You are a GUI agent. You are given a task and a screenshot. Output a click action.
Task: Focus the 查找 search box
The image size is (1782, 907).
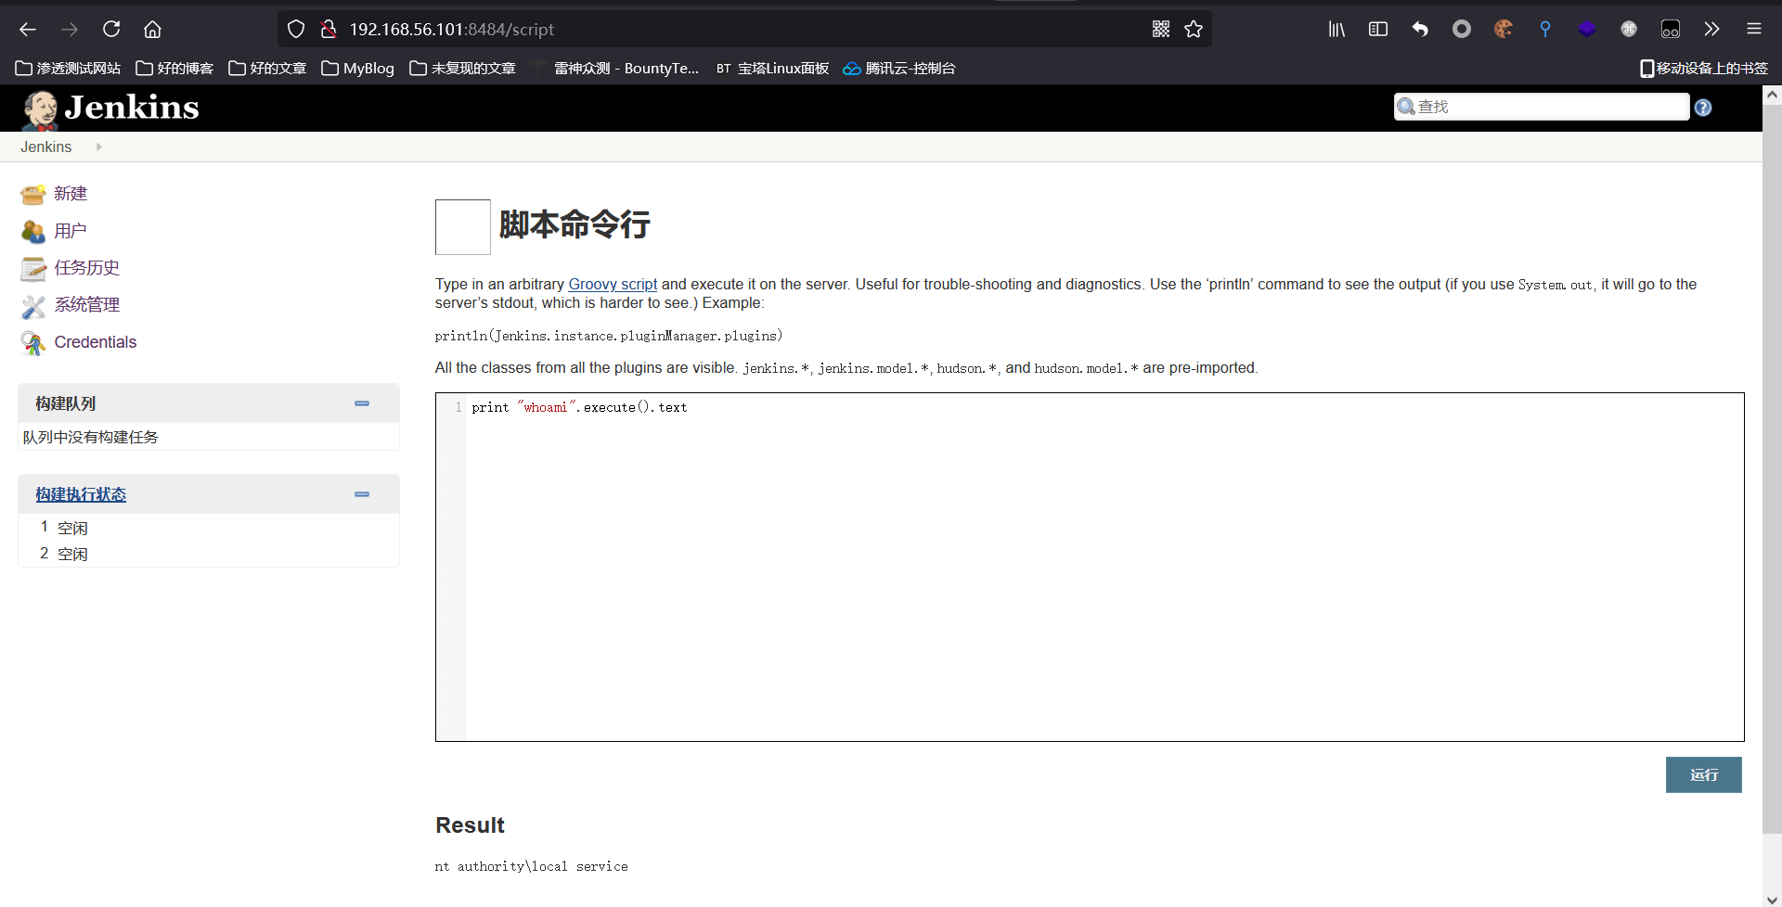coord(1542,107)
